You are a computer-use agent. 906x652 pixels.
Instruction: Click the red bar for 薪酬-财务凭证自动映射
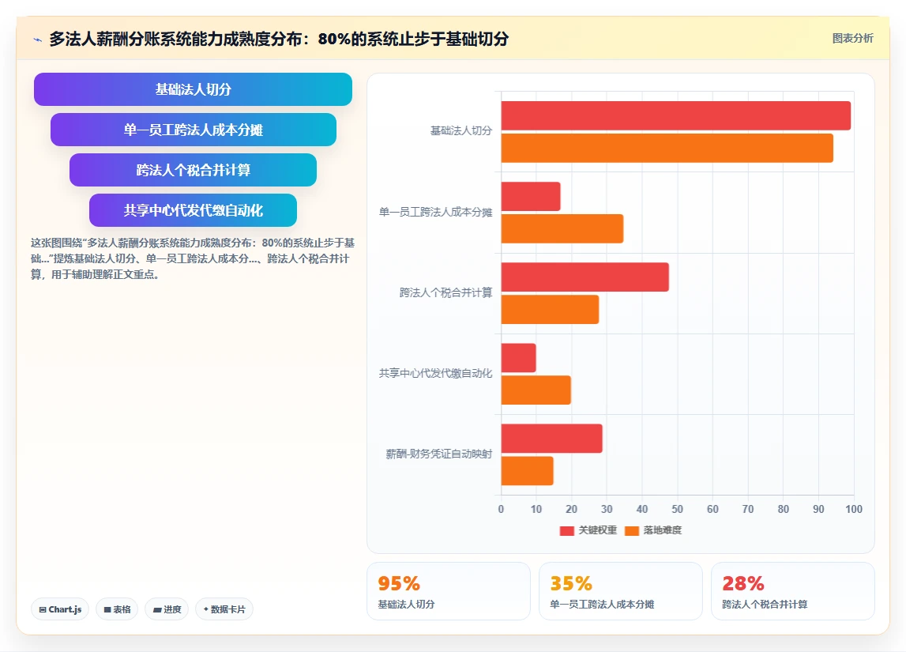[x=551, y=439]
